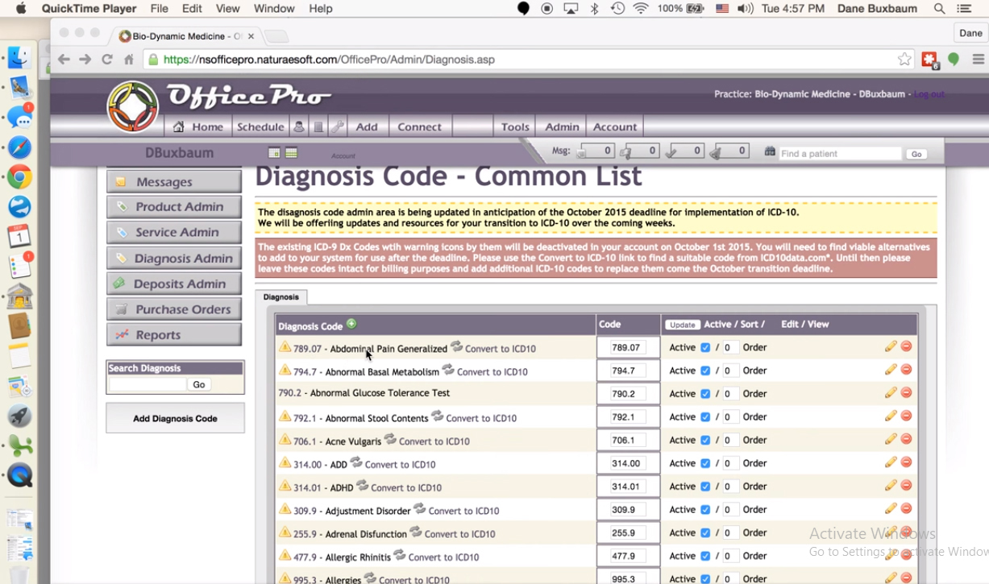This screenshot has height=584, width=989.
Task: Click the Add Diagnosis Code button
Action: [175, 419]
